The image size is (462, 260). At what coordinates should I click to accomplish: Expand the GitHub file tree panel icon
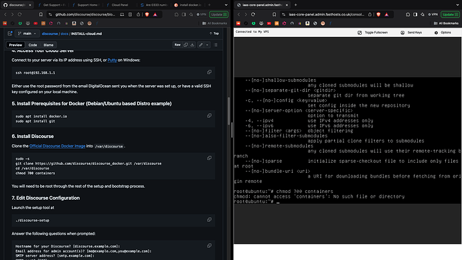click(10, 34)
